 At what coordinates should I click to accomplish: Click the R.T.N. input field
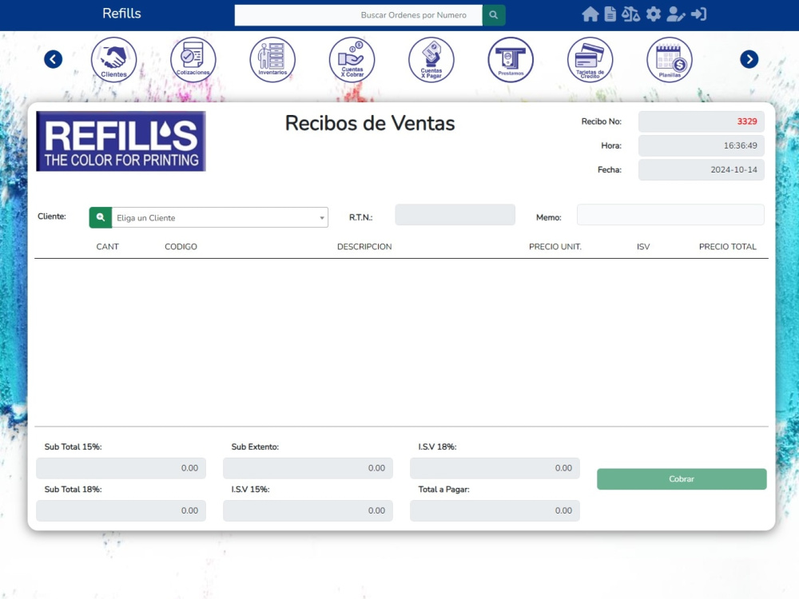click(455, 214)
